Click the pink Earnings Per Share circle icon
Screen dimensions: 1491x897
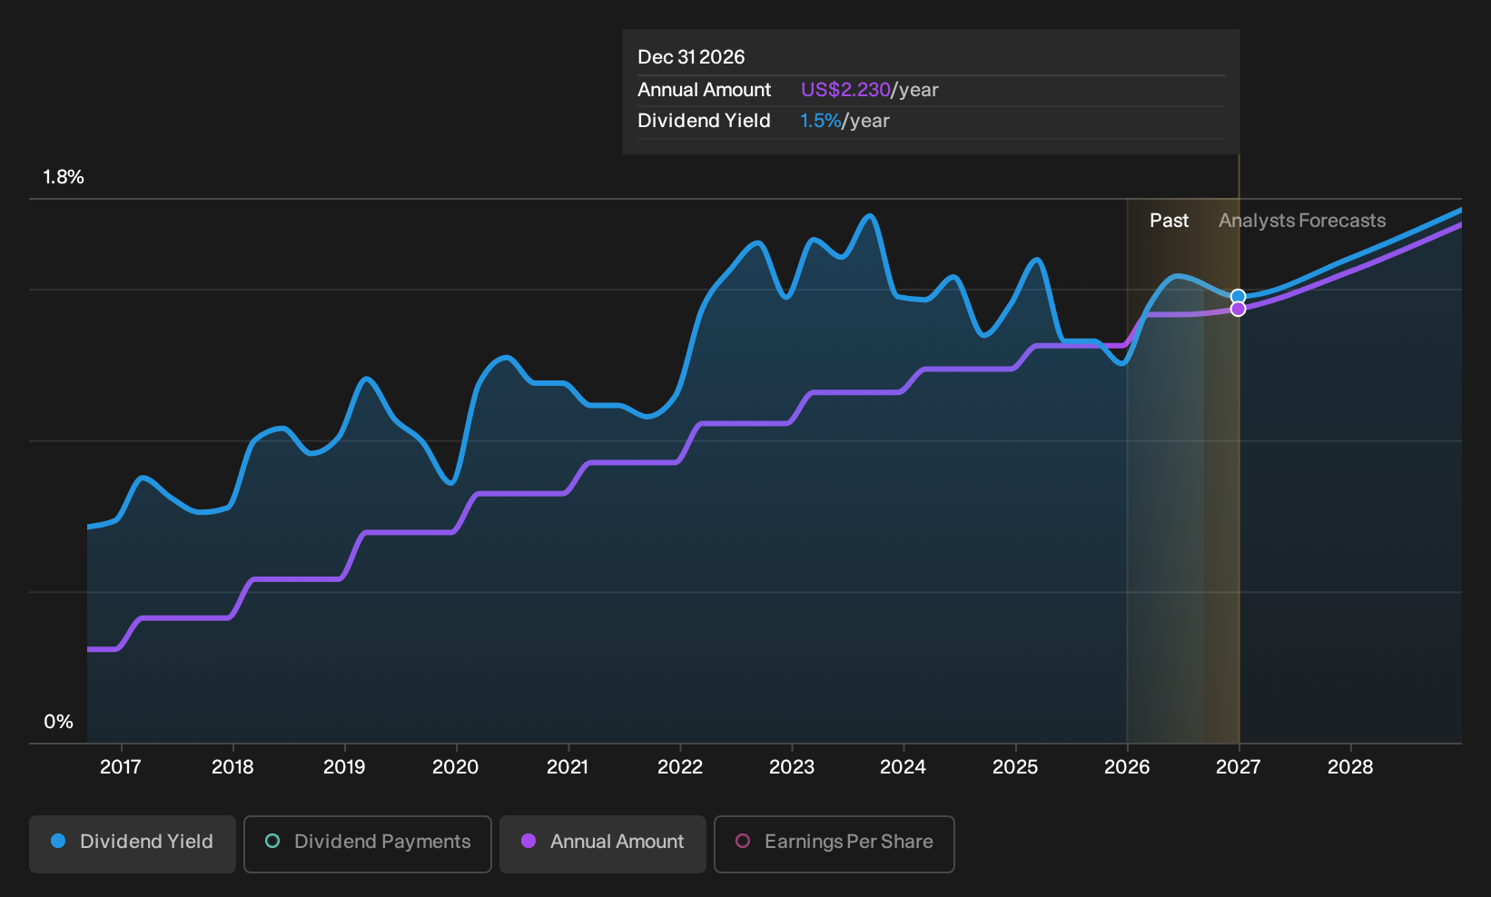(x=743, y=842)
